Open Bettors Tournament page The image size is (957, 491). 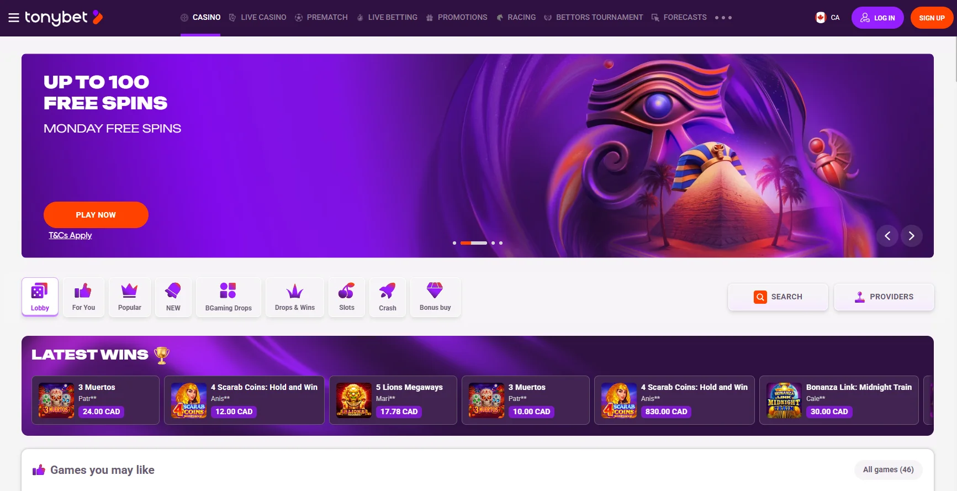[x=594, y=18]
